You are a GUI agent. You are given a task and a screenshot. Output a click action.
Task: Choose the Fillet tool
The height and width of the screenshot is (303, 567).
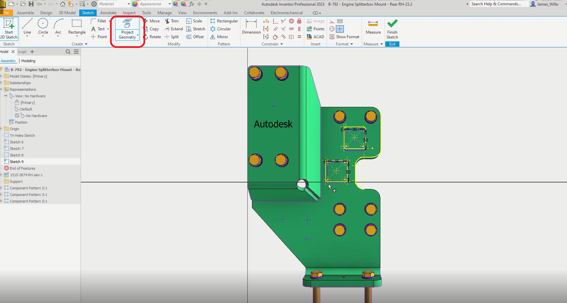tap(99, 21)
